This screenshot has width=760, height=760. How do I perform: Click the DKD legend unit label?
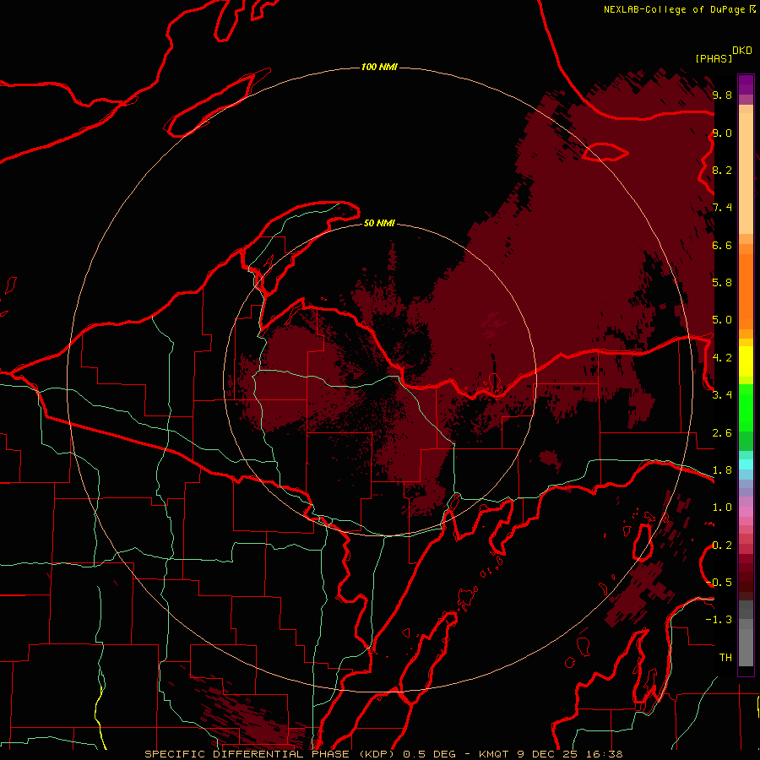pyautogui.click(x=742, y=51)
